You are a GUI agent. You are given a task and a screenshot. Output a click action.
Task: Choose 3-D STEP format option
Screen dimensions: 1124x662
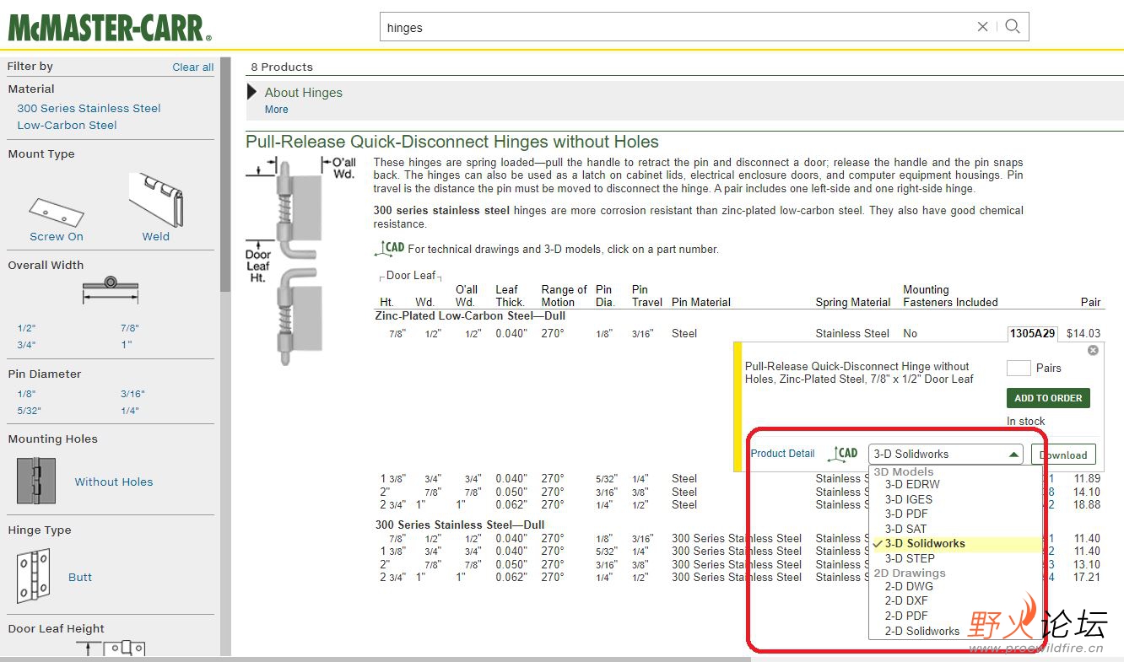click(910, 558)
